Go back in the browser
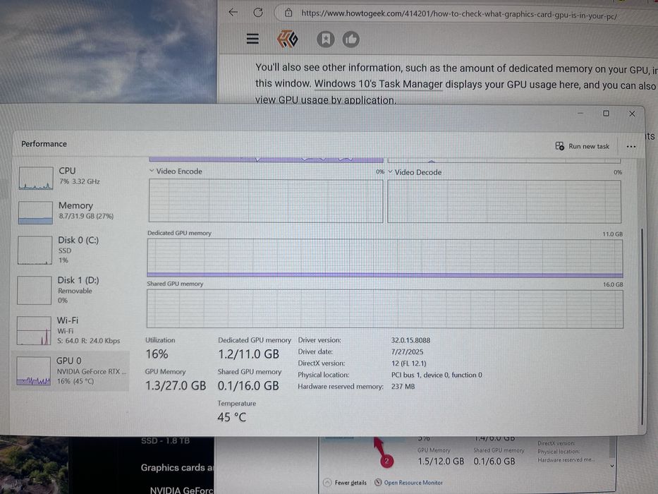The width and height of the screenshot is (658, 494). [233, 12]
